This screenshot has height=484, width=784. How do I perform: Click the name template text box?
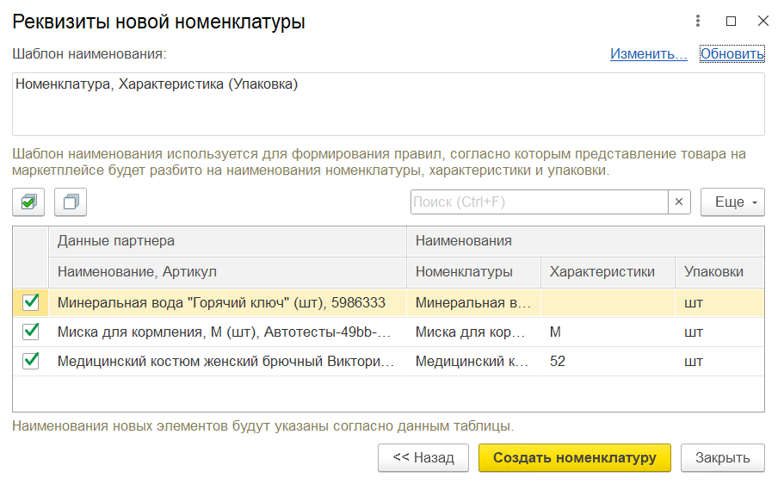(x=388, y=104)
